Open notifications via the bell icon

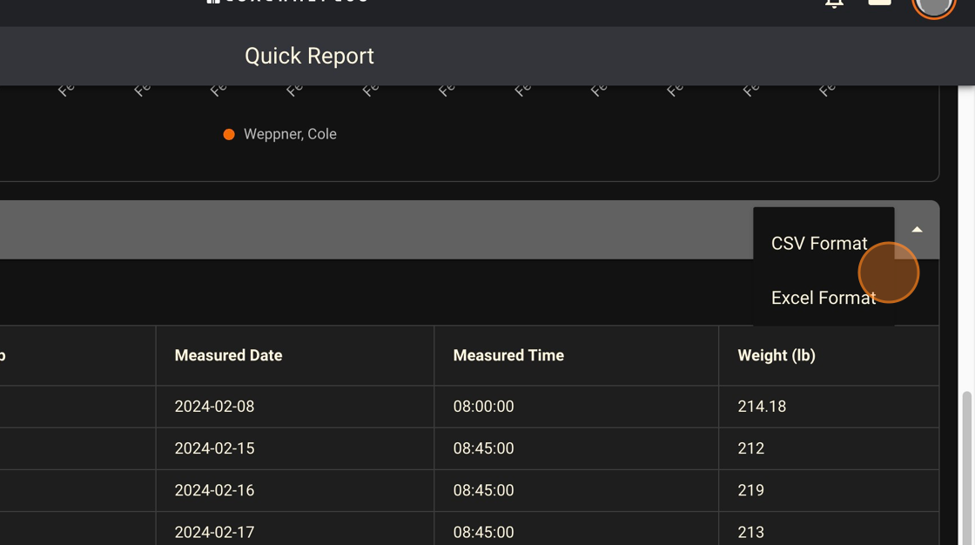(833, 4)
